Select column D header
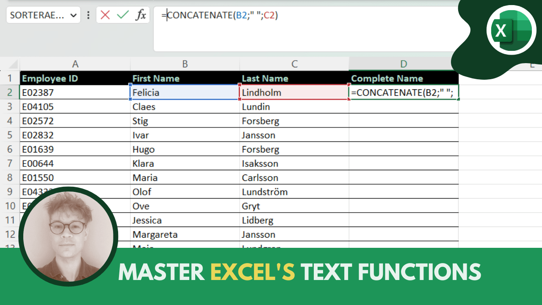The height and width of the screenshot is (305, 542). point(403,64)
